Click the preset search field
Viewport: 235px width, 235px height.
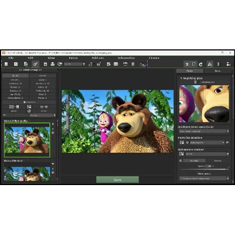pos(15,115)
